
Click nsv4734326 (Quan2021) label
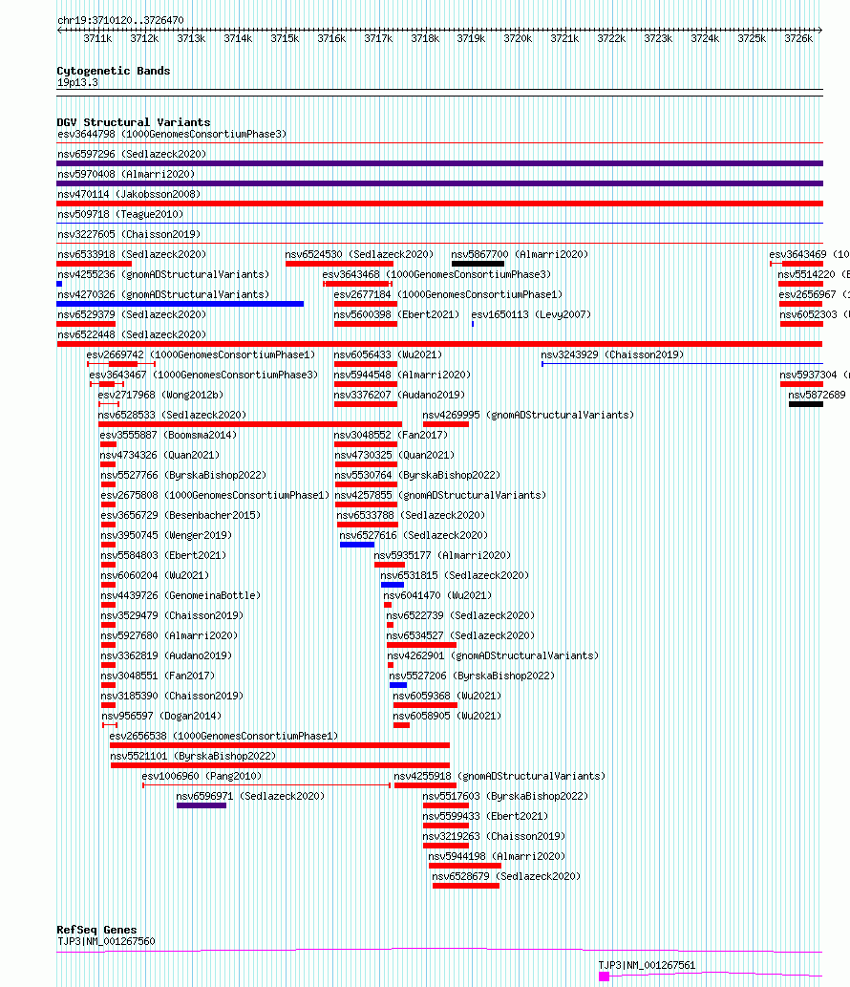coord(159,457)
